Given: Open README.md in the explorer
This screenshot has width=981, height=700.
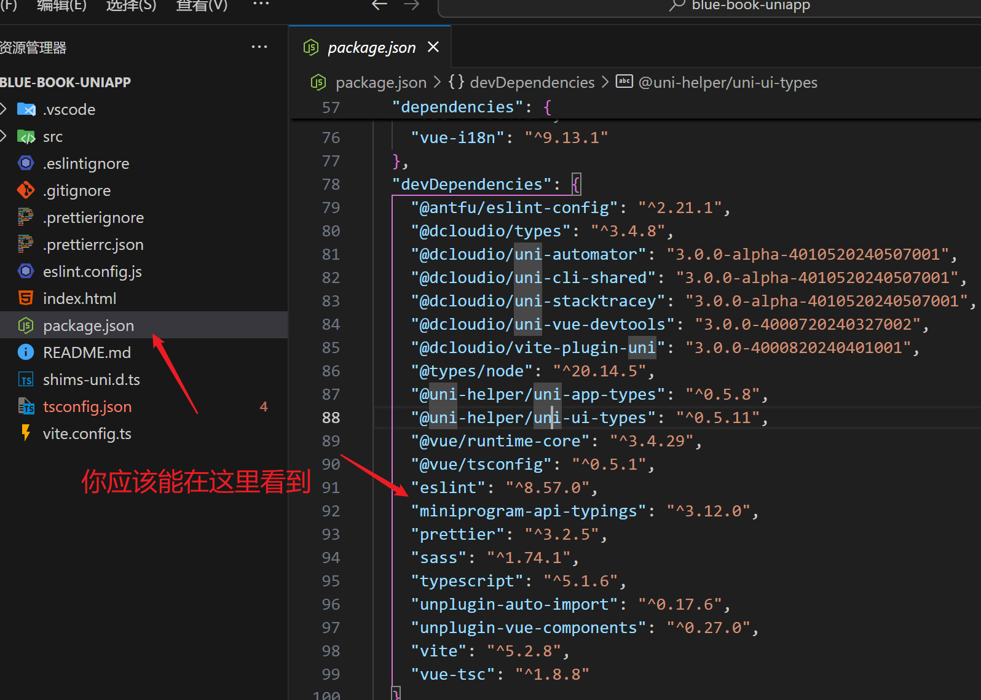Looking at the screenshot, I should click(87, 352).
